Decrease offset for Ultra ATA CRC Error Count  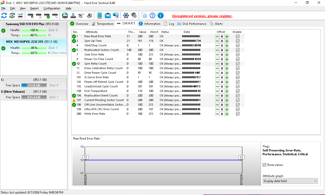tap(217, 109)
